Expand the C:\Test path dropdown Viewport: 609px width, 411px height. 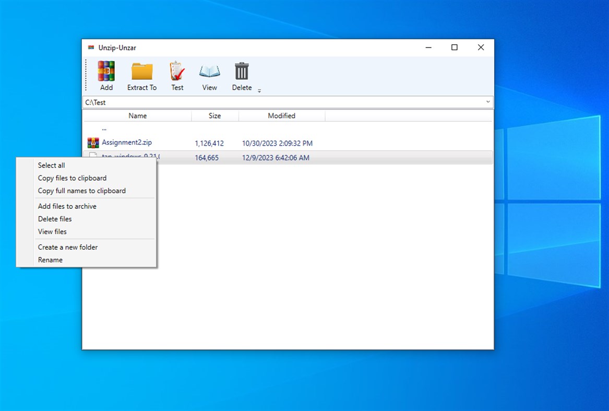point(488,102)
